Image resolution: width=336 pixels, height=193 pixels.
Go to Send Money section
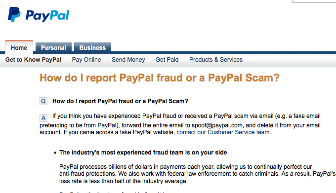coord(128,60)
